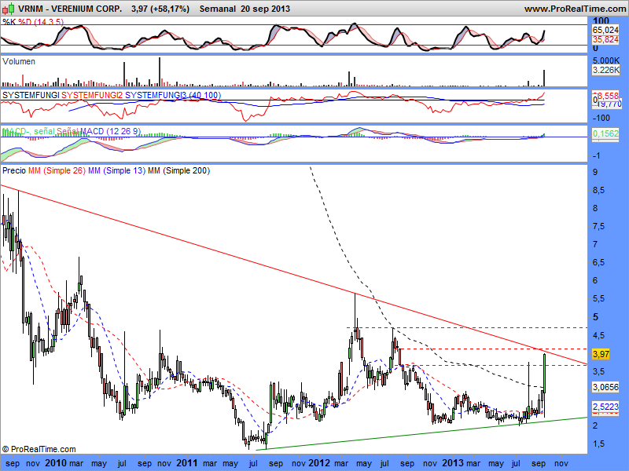629x471 pixels.
Task: Click the 3.226K volume value box
Action: [x=606, y=70]
